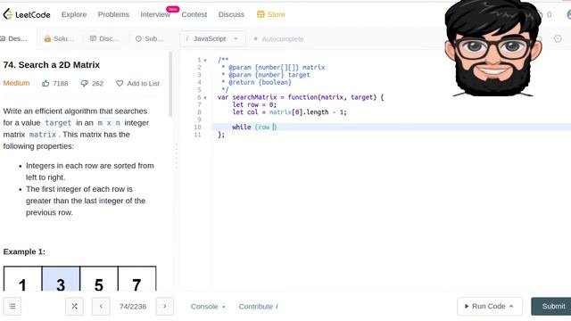Click code line 8 let col statement
This screenshot has height=321, width=571.
click(289, 112)
